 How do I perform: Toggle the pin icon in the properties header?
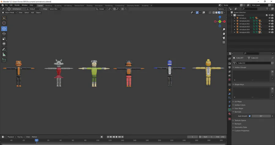pos(272,58)
